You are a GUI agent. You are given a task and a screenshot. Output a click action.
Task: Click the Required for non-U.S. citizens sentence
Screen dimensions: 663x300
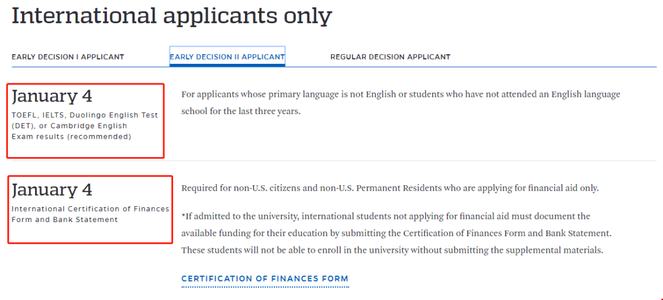[390, 188]
